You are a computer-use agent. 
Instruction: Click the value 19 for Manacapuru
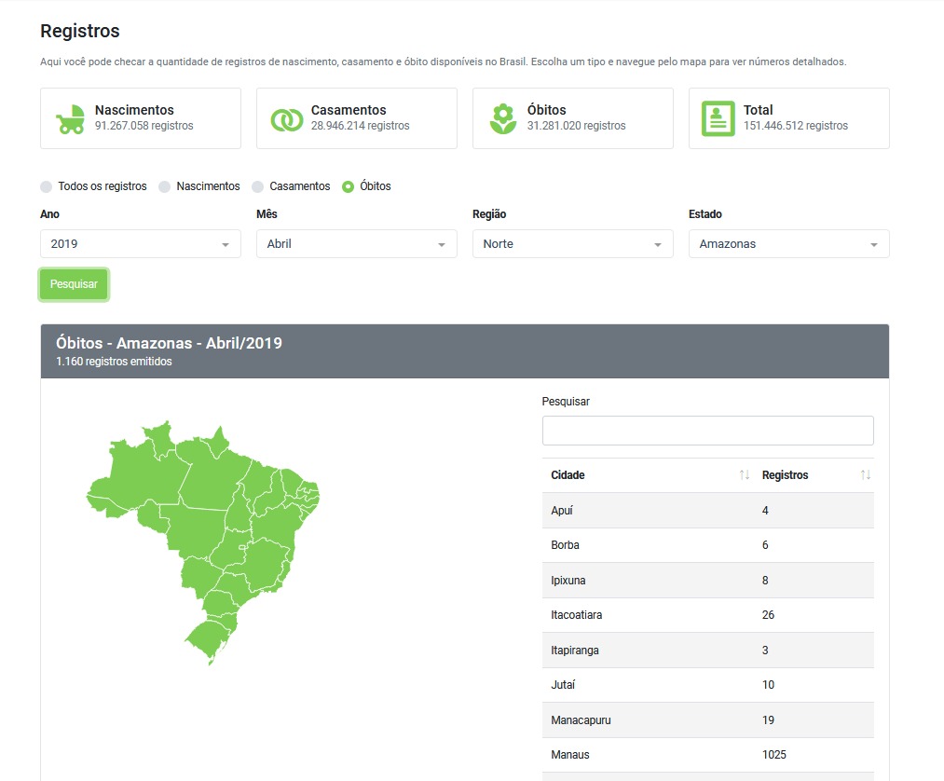768,720
